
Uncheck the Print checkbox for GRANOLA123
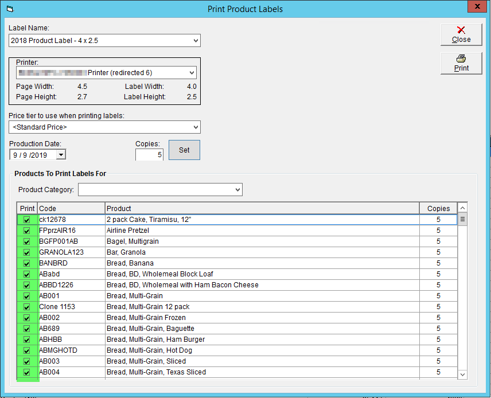pyautogui.click(x=26, y=252)
